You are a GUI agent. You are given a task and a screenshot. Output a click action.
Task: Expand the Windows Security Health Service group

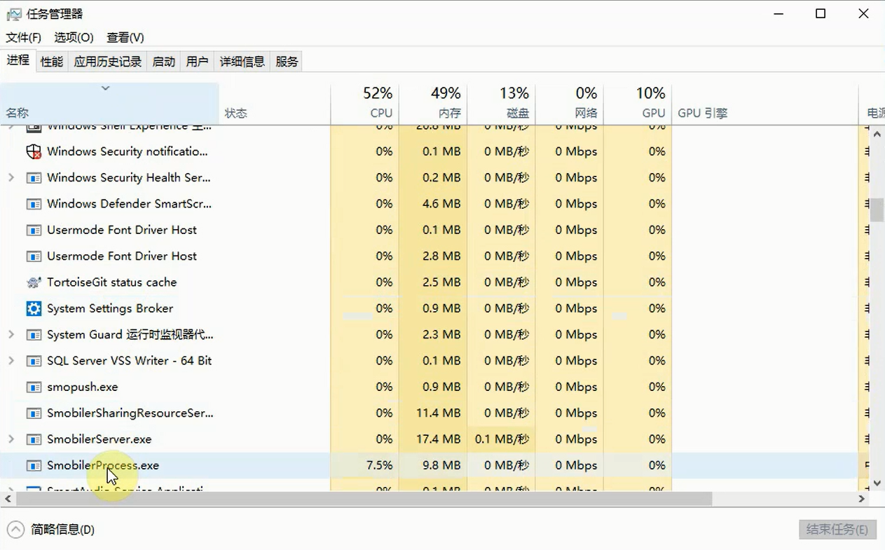click(x=11, y=177)
